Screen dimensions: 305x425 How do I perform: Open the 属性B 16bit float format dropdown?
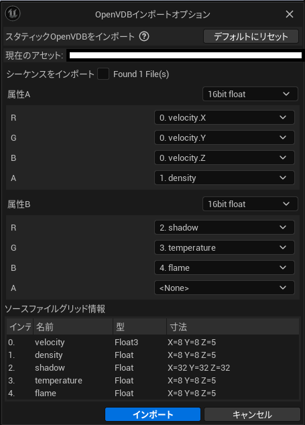[250, 204]
